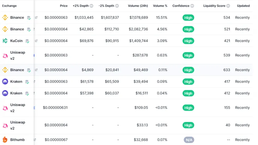Click the +2% Depth info icon
The image size is (258, 145).
91,6
